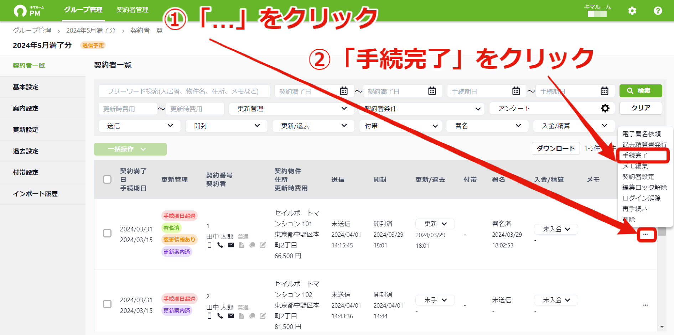
Task: Check the box for contract 1 row
Action: 107,233
